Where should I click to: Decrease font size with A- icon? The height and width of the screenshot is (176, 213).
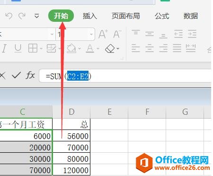point(117,34)
